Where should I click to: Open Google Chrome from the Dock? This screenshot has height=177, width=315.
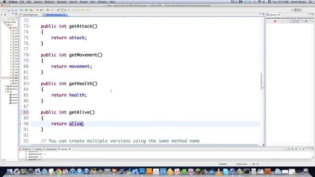tap(59, 172)
